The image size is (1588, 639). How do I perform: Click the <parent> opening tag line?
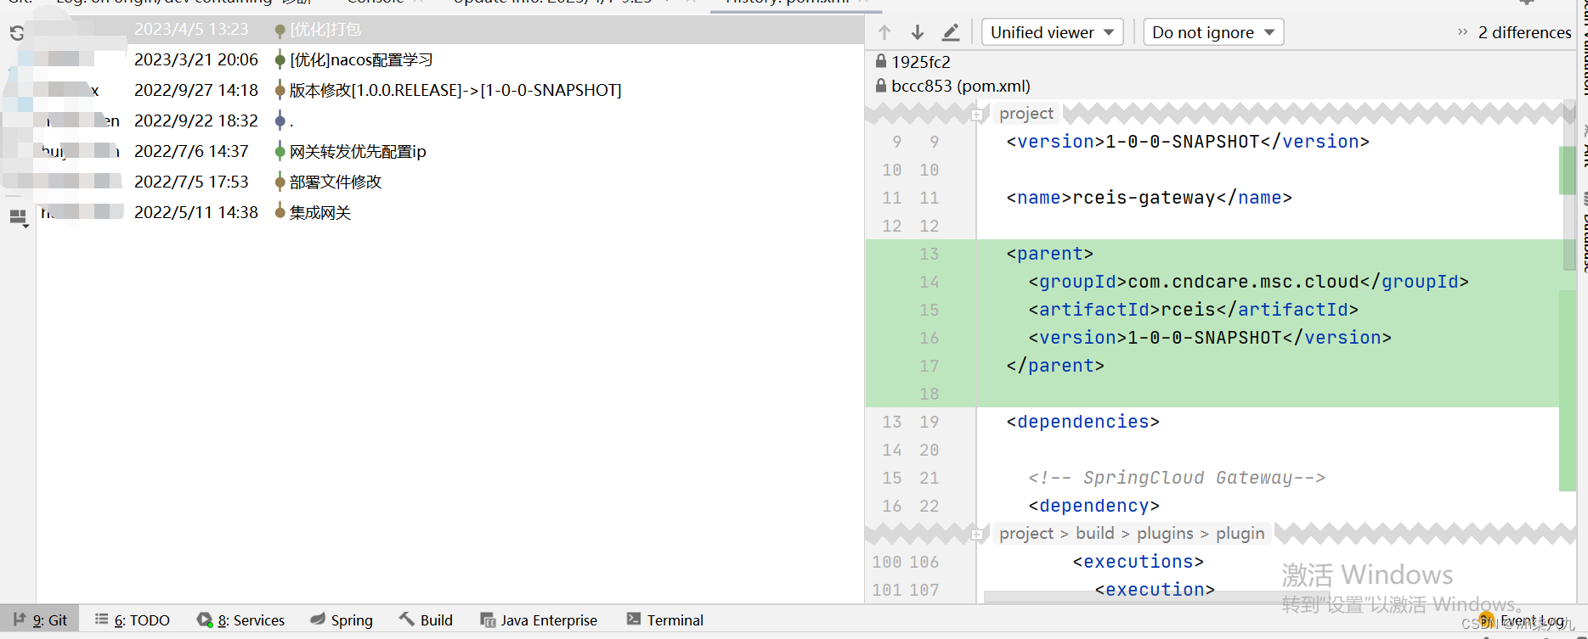pyautogui.click(x=1049, y=254)
